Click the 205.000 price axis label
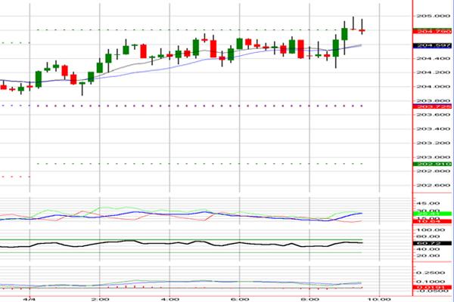The height and width of the screenshot is (302, 454). point(433,16)
